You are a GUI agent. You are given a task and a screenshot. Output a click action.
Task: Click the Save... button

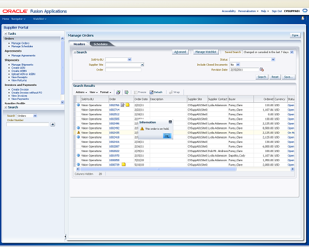(x=289, y=77)
